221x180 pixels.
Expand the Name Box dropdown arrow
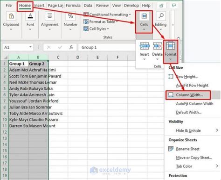pyautogui.click(x=30, y=47)
